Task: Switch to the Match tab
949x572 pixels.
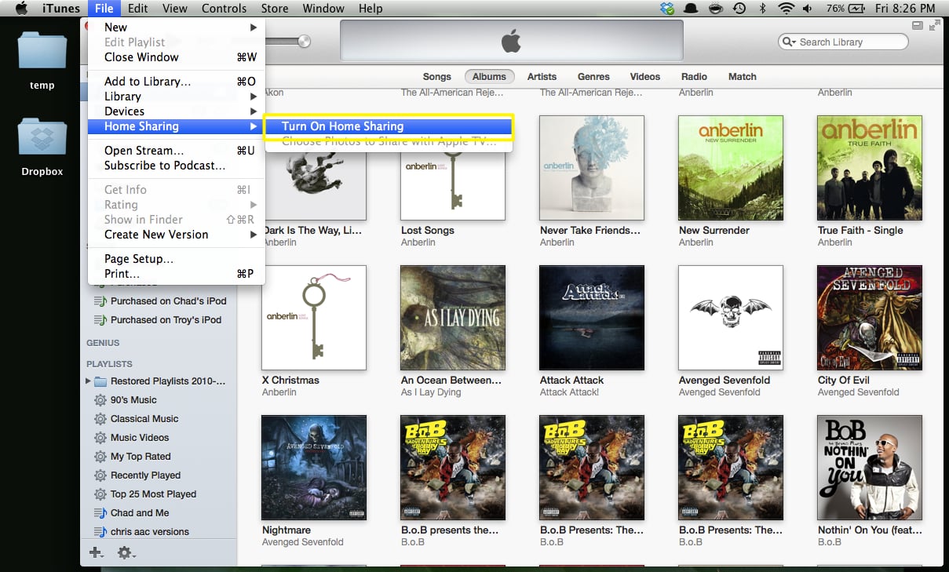Action: point(742,77)
